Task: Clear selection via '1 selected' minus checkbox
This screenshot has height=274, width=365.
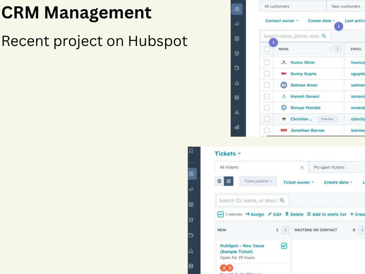Action: tap(220, 214)
